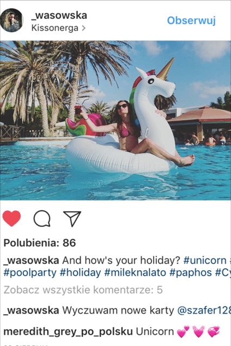
Task: Show list of Polubienia: 86 likes
Action: 39,243
